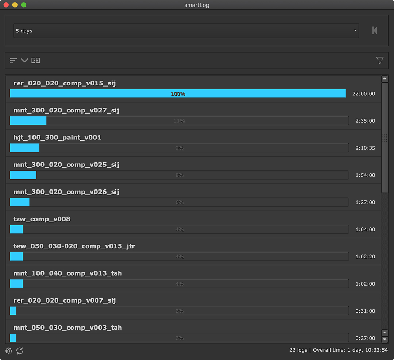The height and width of the screenshot is (360, 394).
Task: Select the rer_020_020_comp_v015_sij log entry
Action: coord(65,83)
